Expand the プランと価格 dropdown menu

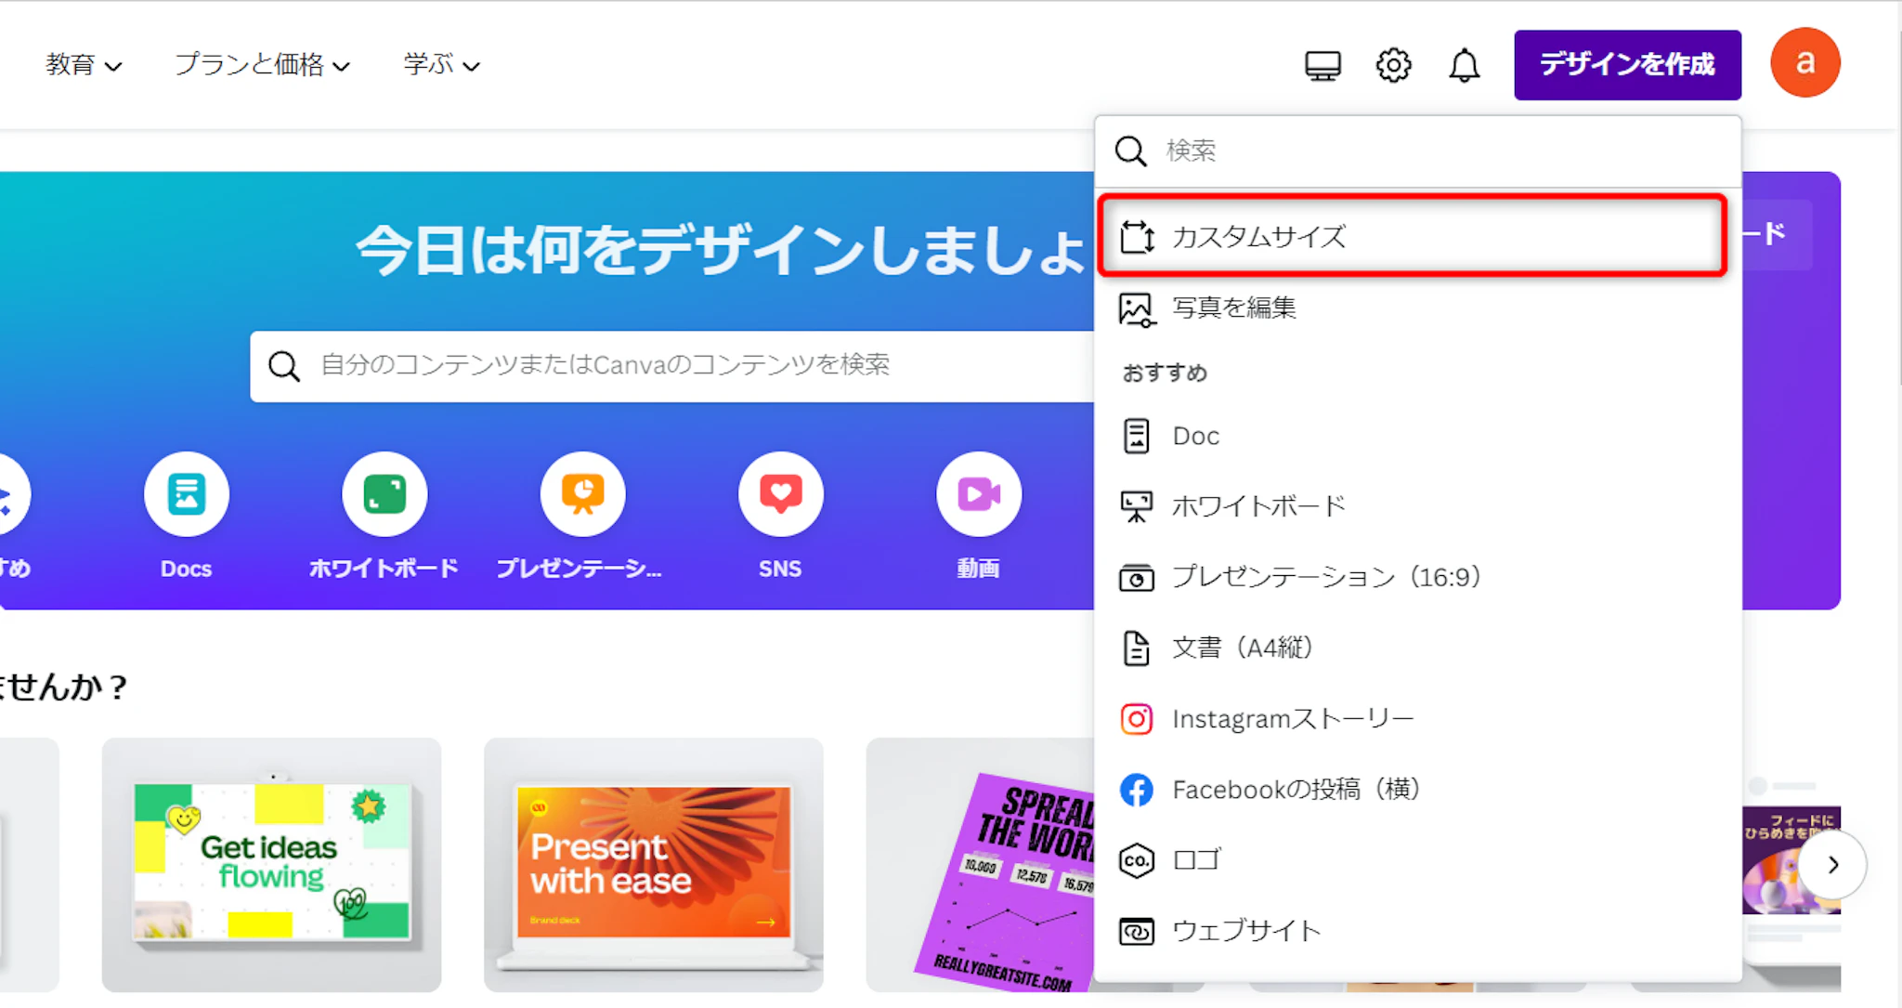coord(262,65)
